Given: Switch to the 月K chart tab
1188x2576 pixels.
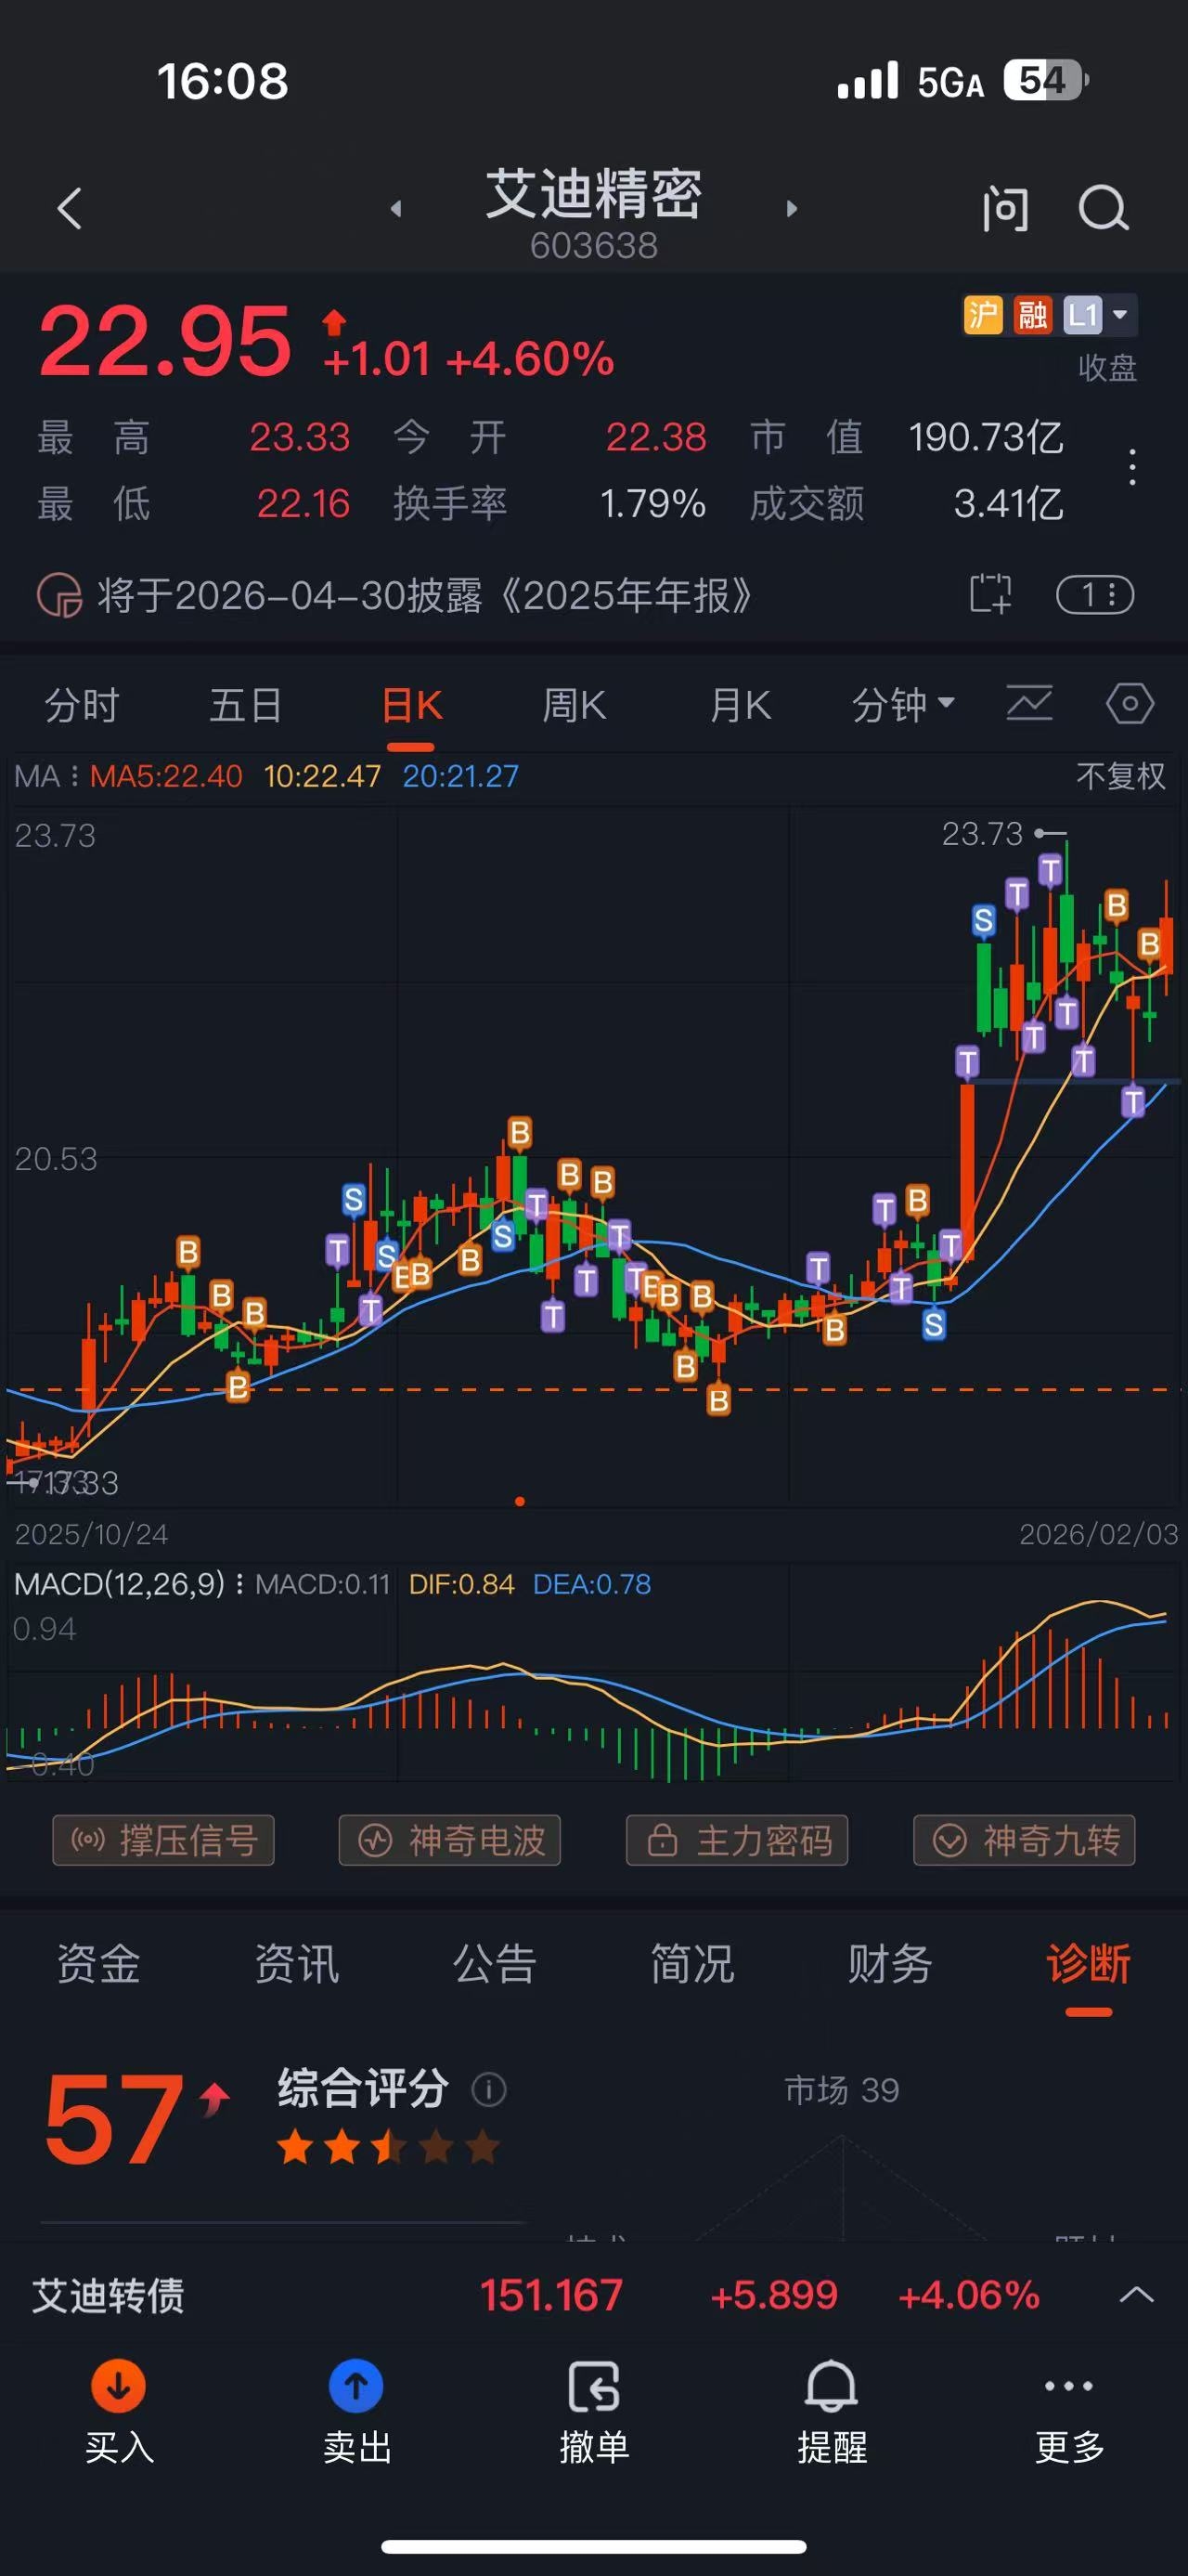Looking at the screenshot, I should pos(740,706).
